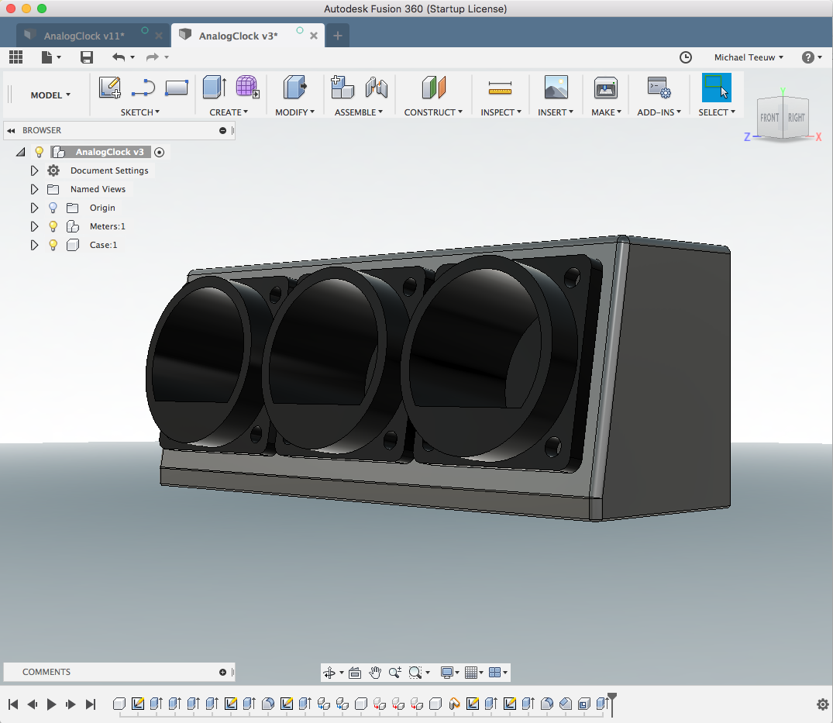Click the Create Sketch icon
This screenshot has width=833, height=723.
[x=110, y=88]
